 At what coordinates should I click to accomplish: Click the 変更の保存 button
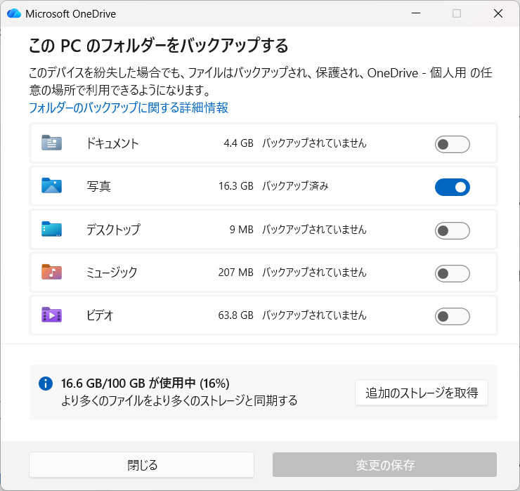click(384, 465)
